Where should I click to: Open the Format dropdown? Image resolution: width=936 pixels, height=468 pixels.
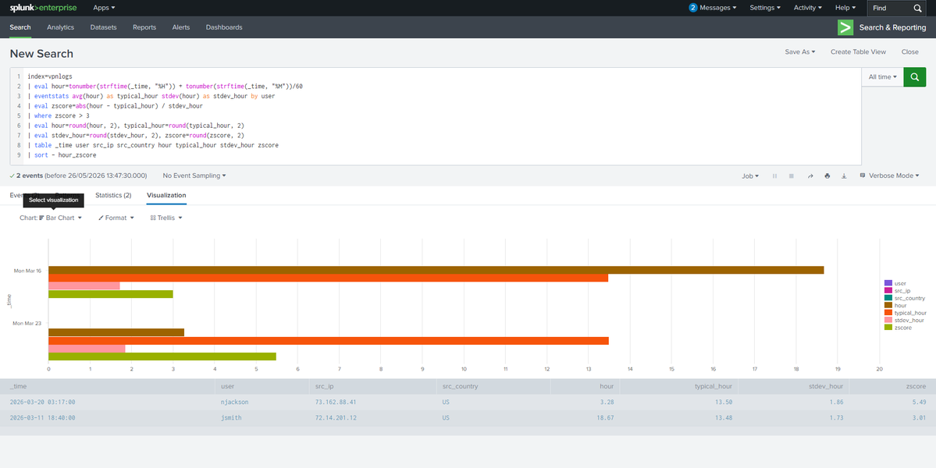116,218
